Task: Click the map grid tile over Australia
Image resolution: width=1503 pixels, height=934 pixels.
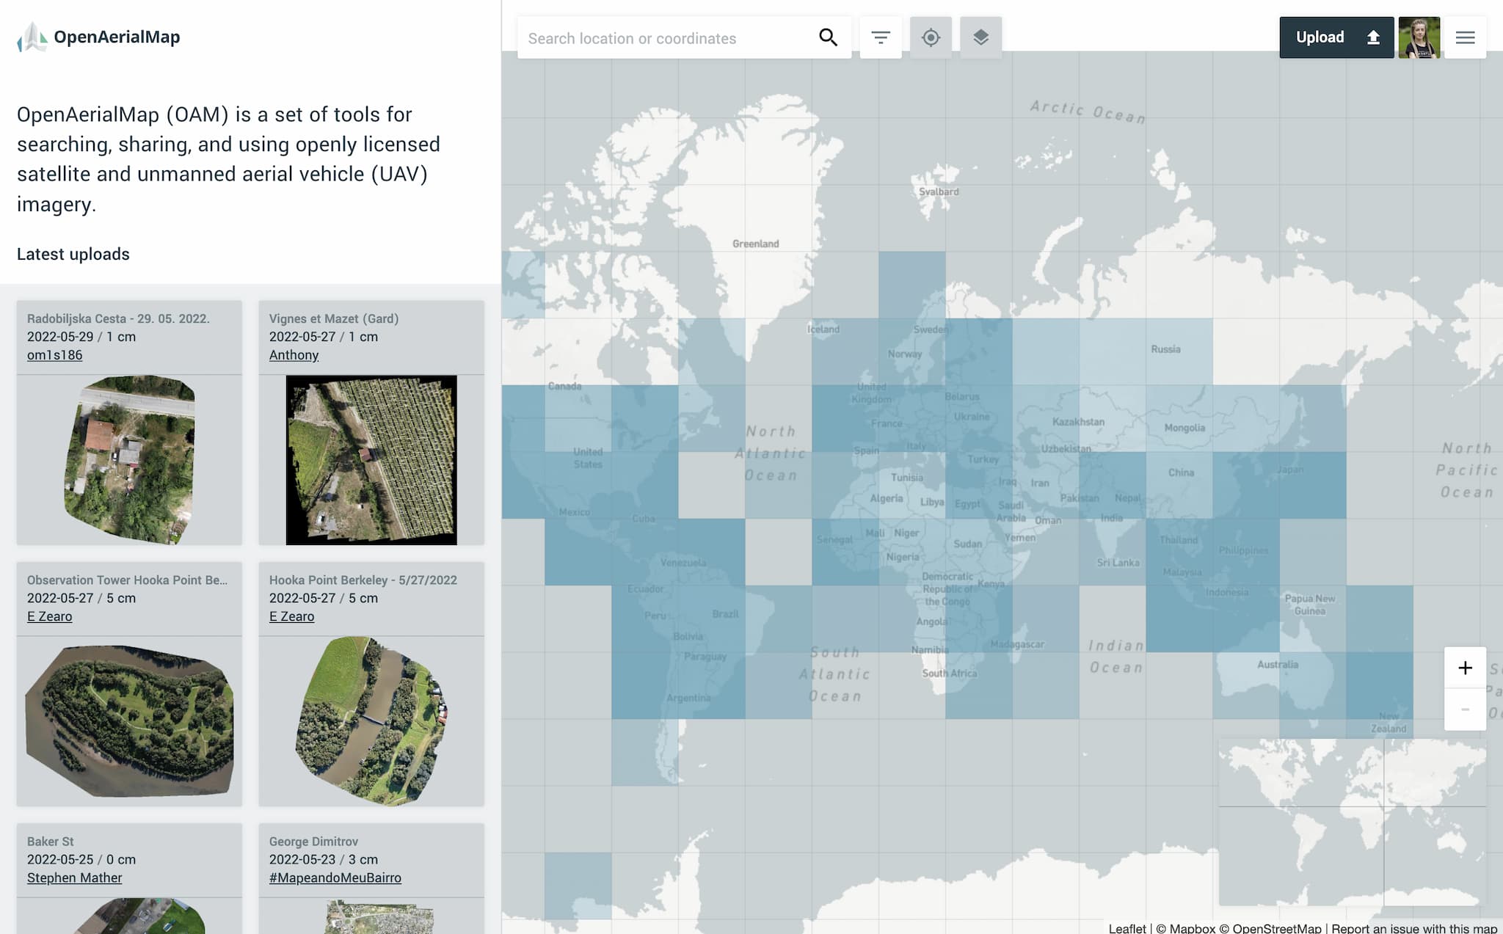Action: click(x=1246, y=685)
